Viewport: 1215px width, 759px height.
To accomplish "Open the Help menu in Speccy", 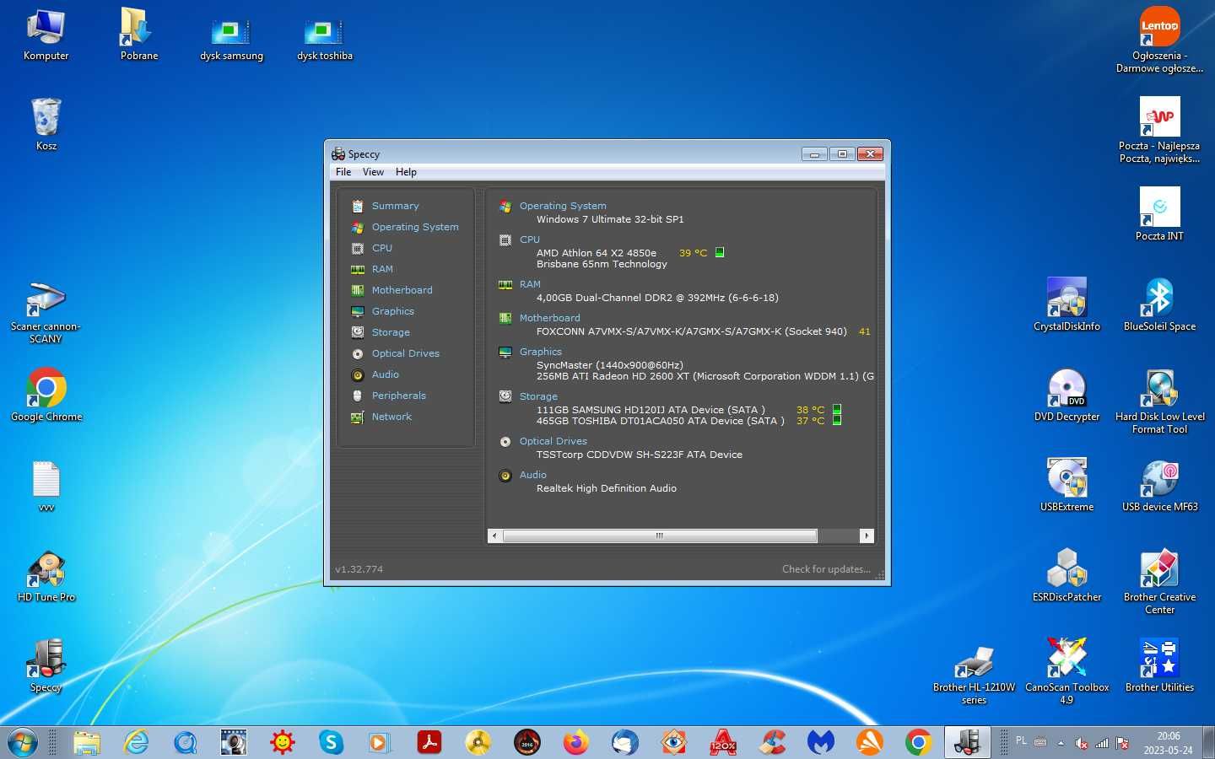I will (x=406, y=172).
